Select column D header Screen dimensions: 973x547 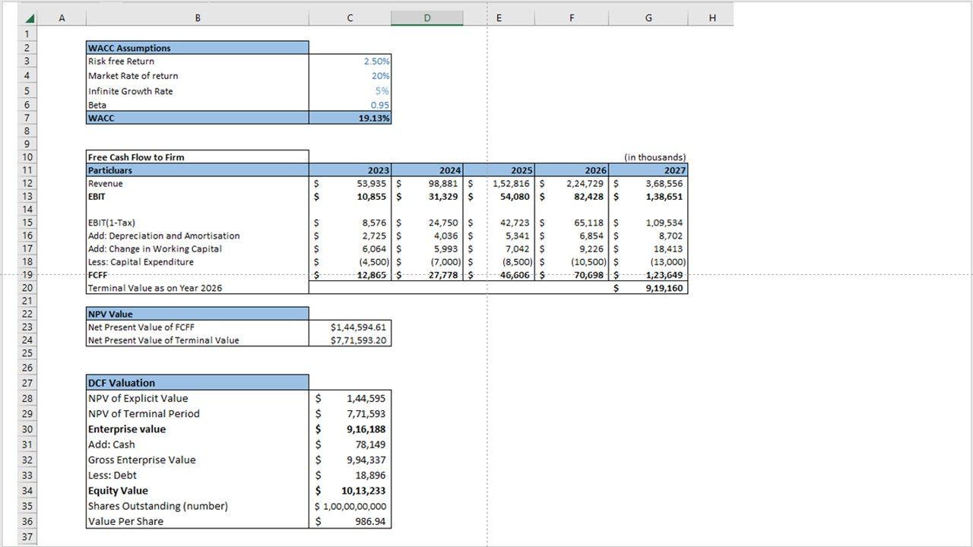(x=426, y=17)
